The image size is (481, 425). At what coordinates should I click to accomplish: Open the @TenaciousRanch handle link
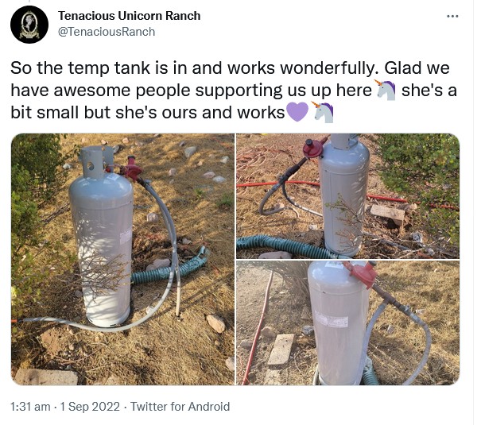(x=107, y=32)
